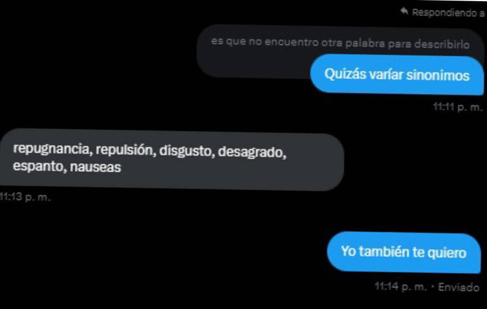The image size is (487, 309).
Task: Select the 'Quizás varíar sinonimos' blue bubble
Action: (x=397, y=75)
